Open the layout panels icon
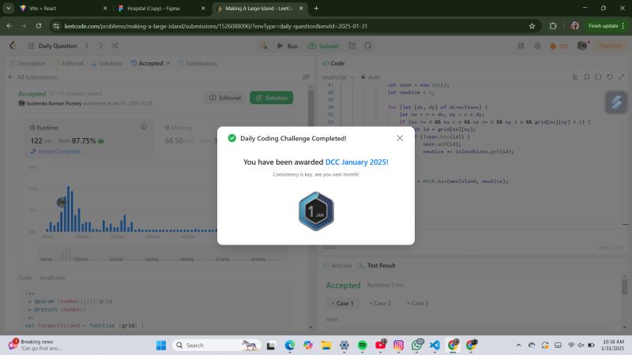Viewport: 632px width, 355px height. [521, 46]
